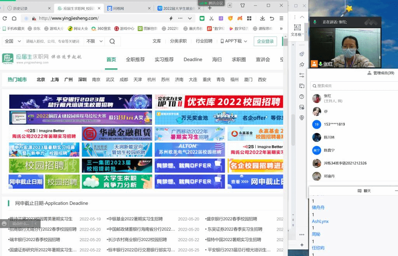Click the browser refresh icon
398x256 pixels.
[x=5, y=18]
